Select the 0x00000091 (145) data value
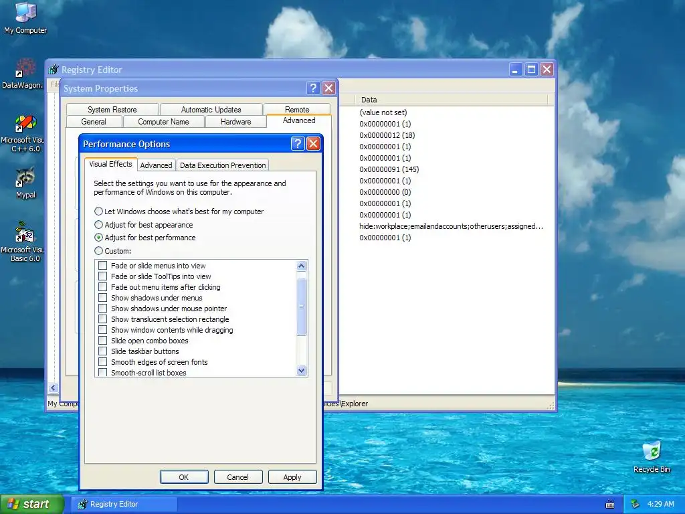Viewport: 685px width, 514px height. (x=389, y=169)
